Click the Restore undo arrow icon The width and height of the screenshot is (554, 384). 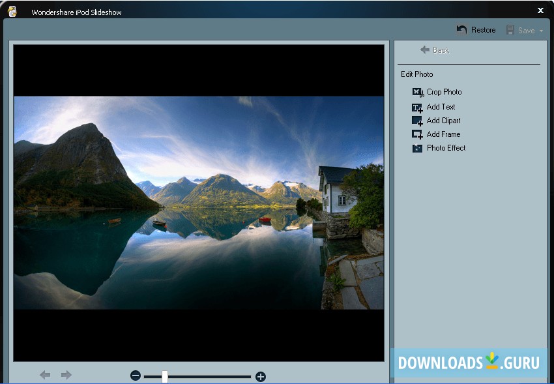click(x=462, y=30)
